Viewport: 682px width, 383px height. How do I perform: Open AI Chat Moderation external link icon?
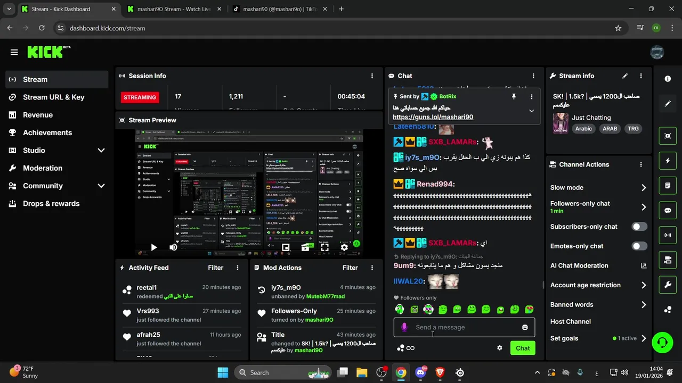click(644, 265)
